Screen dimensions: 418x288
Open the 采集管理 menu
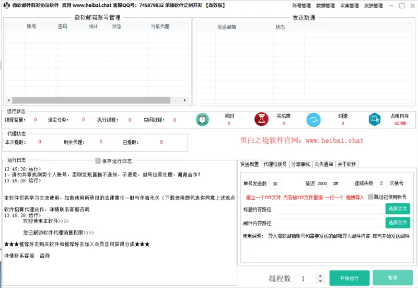coord(349,6)
